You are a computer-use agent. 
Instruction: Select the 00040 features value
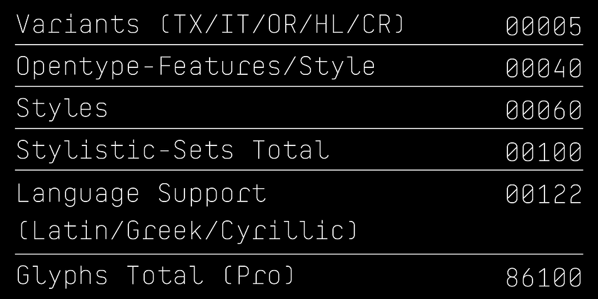544,68
